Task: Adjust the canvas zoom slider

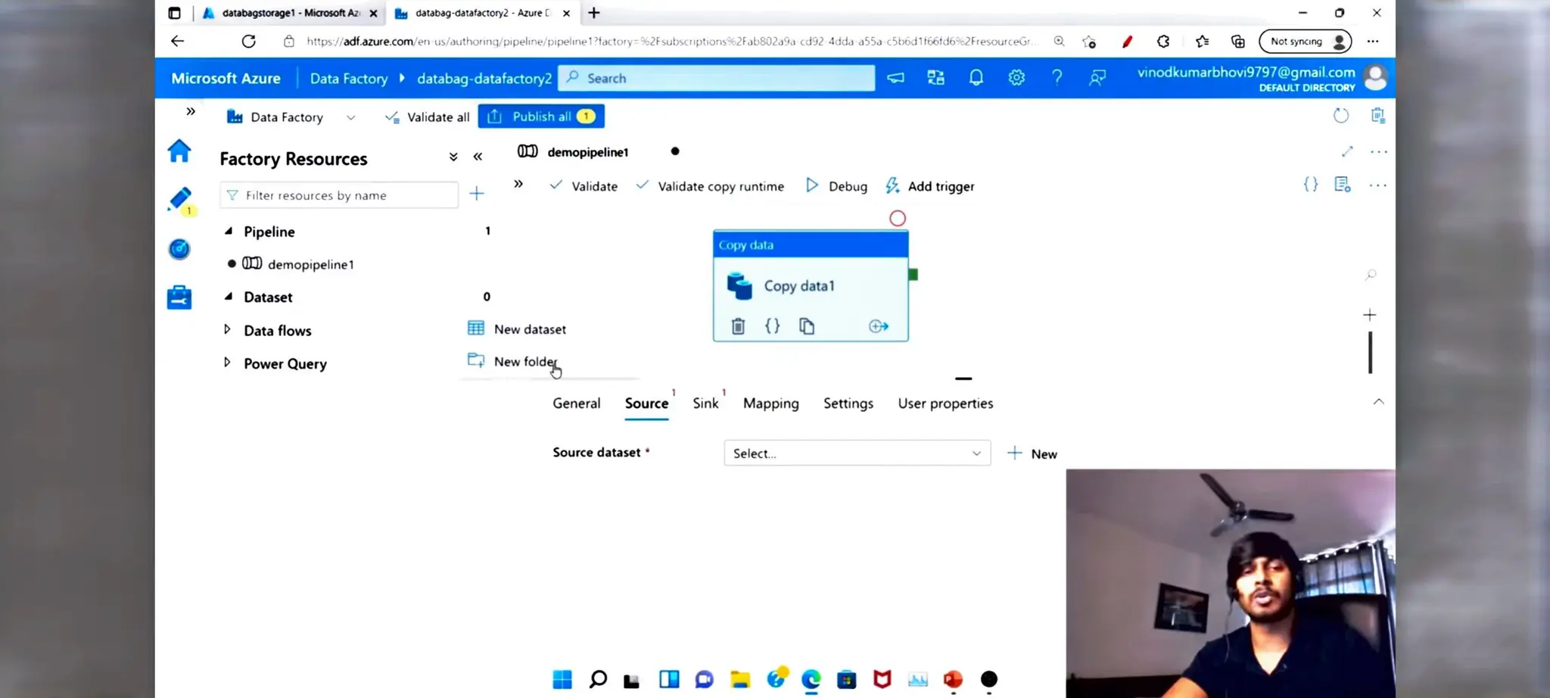Action: (1370, 352)
